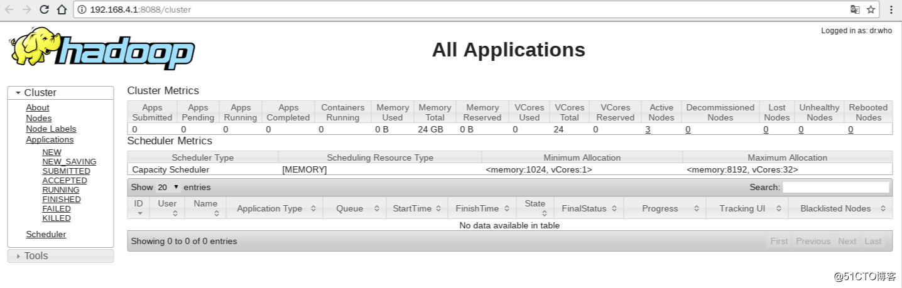Sort table by FinishTime column
Image resolution: width=902 pixels, height=288 pixels.
click(x=482, y=208)
